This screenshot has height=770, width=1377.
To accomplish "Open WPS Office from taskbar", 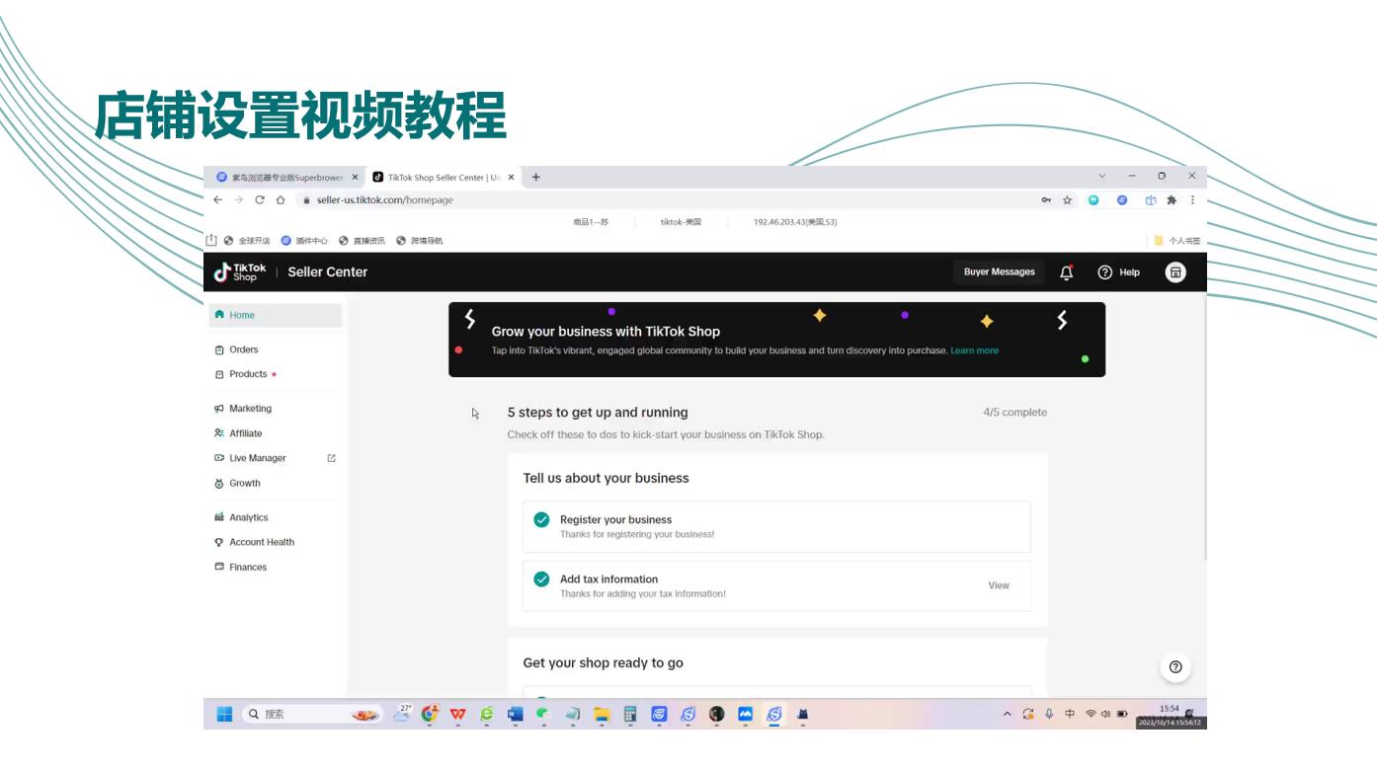I will [x=458, y=714].
